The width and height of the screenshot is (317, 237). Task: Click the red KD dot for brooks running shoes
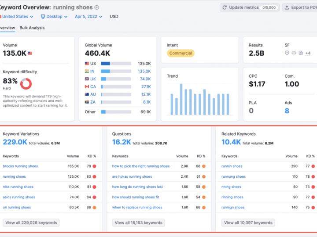coord(94,166)
